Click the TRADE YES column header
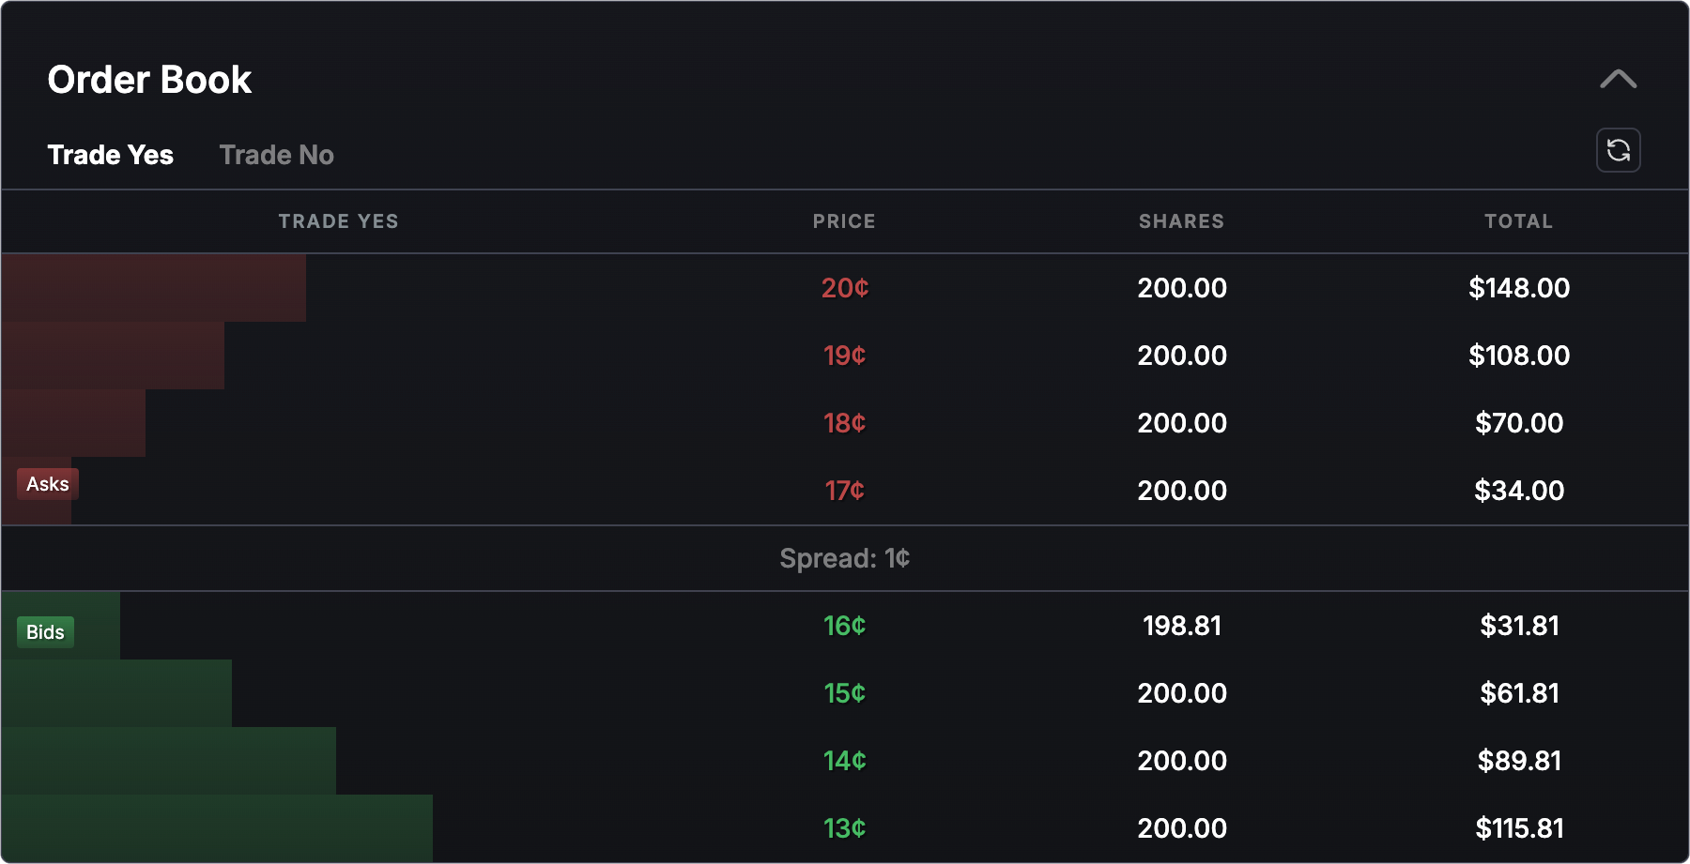Screen dimensions: 1690x864 tap(338, 221)
